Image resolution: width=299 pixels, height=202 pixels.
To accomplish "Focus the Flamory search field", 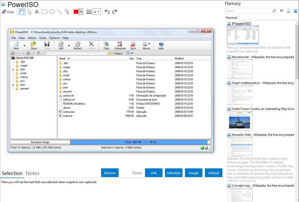I will click(x=248, y=11).
